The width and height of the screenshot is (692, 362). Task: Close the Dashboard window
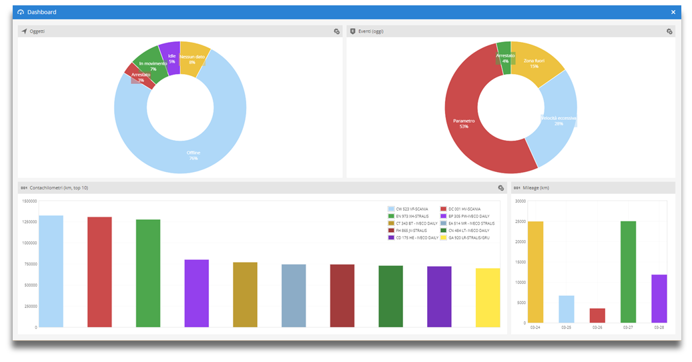click(x=673, y=12)
